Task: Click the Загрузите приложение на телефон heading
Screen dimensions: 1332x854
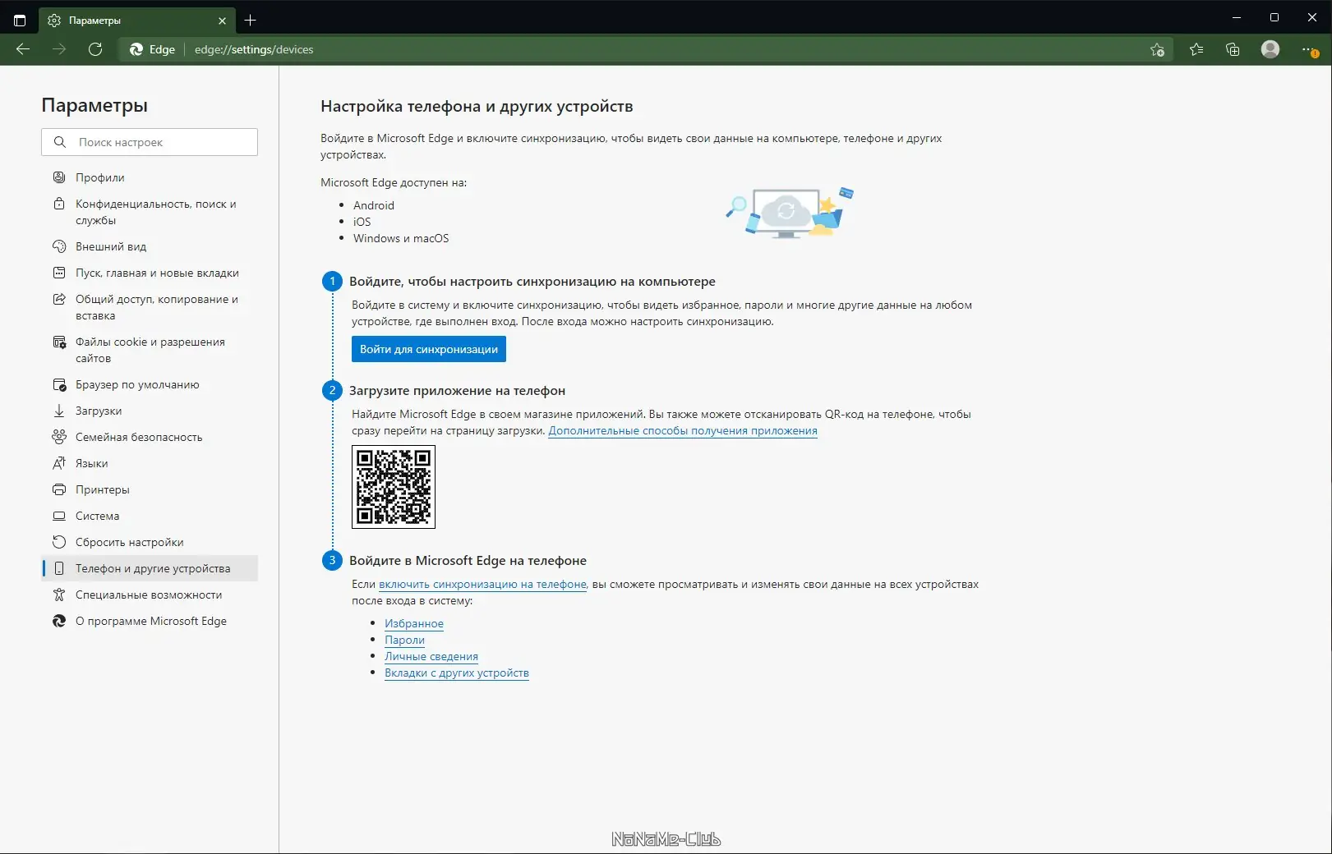Action: click(x=457, y=391)
